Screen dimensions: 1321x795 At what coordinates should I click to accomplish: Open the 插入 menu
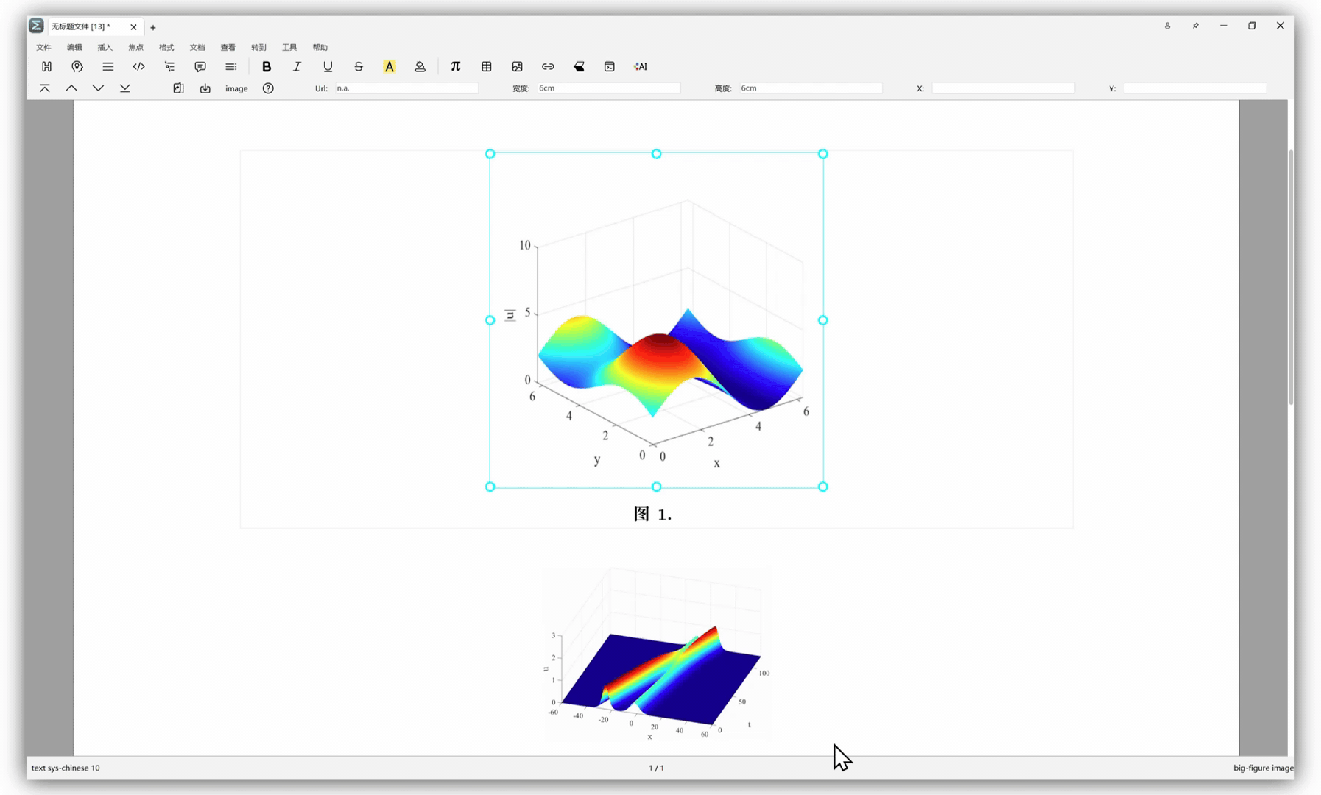coord(105,47)
